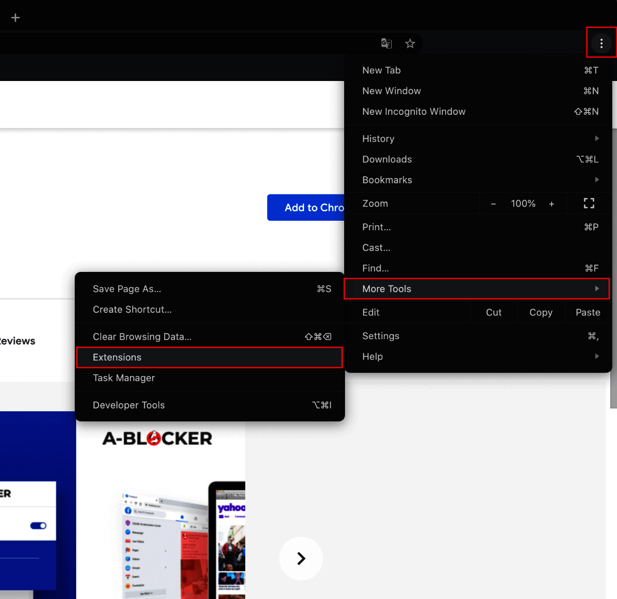This screenshot has height=599, width=617.
Task: Open Extensions from More Tools submenu
Action: click(x=117, y=357)
